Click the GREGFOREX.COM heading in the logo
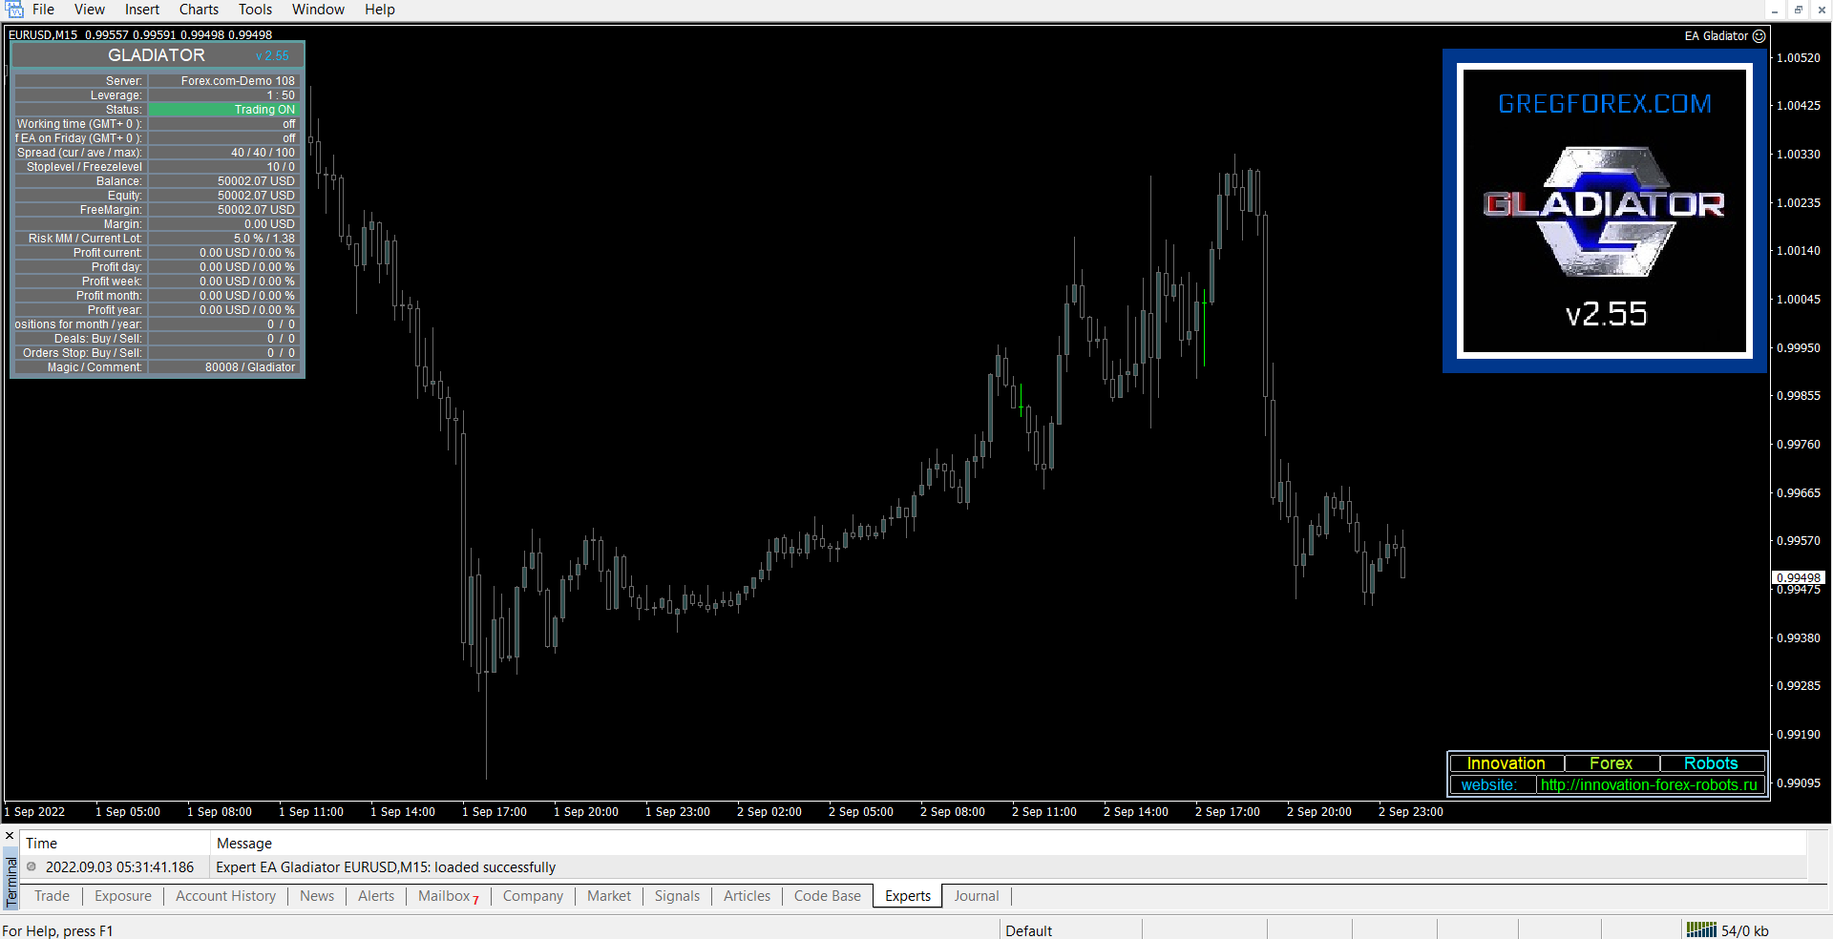Image resolution: width=1833 pixels, height=939 pixels. coord(1605,103)
